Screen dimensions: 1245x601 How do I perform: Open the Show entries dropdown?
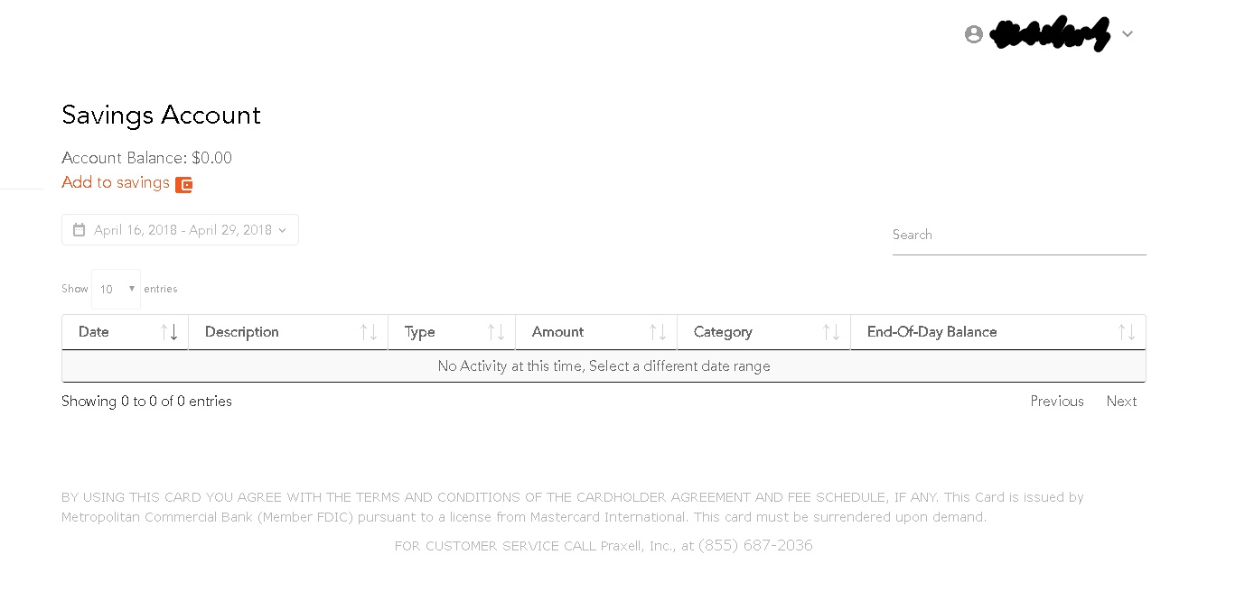tap(117, 289)
